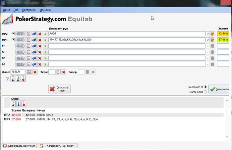The width and height of the screenshot is (232, 150).
Task: Click green arrow in MP2 row
Action: coord(45,34)
